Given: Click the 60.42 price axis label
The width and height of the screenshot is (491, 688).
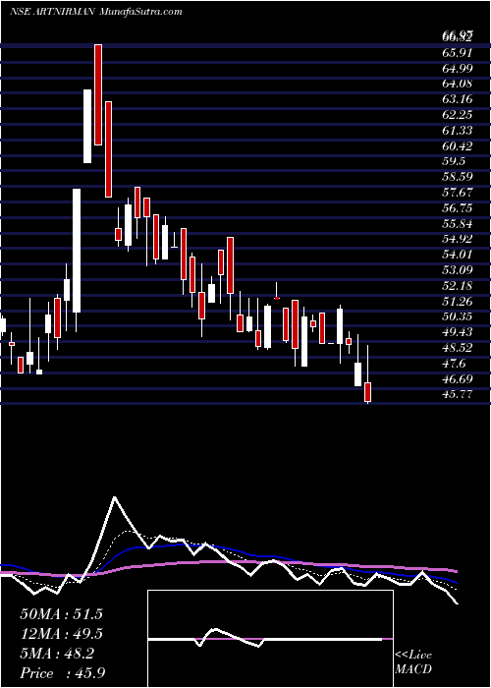Looking at the screenshot, I should click(x=459, y=145).
